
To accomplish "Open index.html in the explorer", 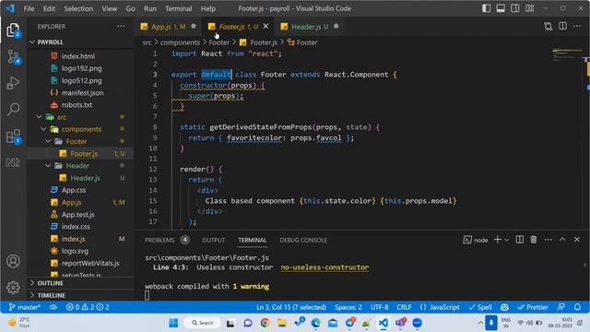I will click(x=78, y=56).
